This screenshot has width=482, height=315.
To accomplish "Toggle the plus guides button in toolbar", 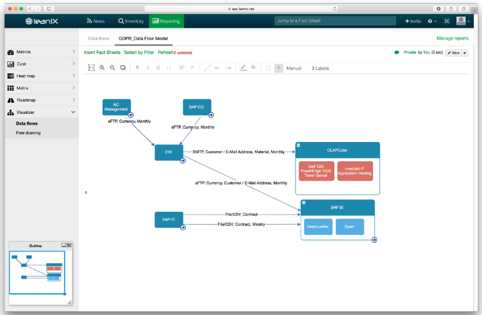I will [x=278, y=68].
